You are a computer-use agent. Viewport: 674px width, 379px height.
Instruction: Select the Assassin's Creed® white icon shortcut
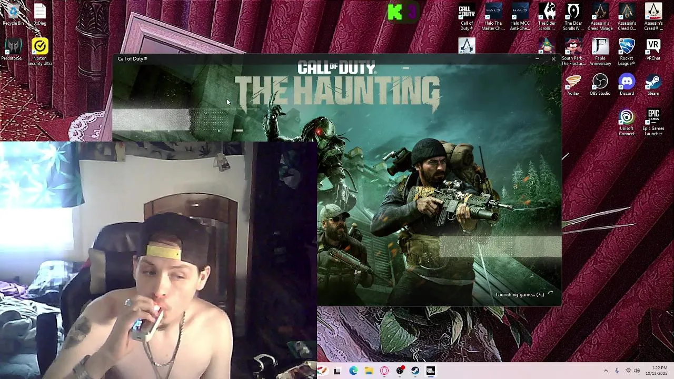tap(653, 17)
